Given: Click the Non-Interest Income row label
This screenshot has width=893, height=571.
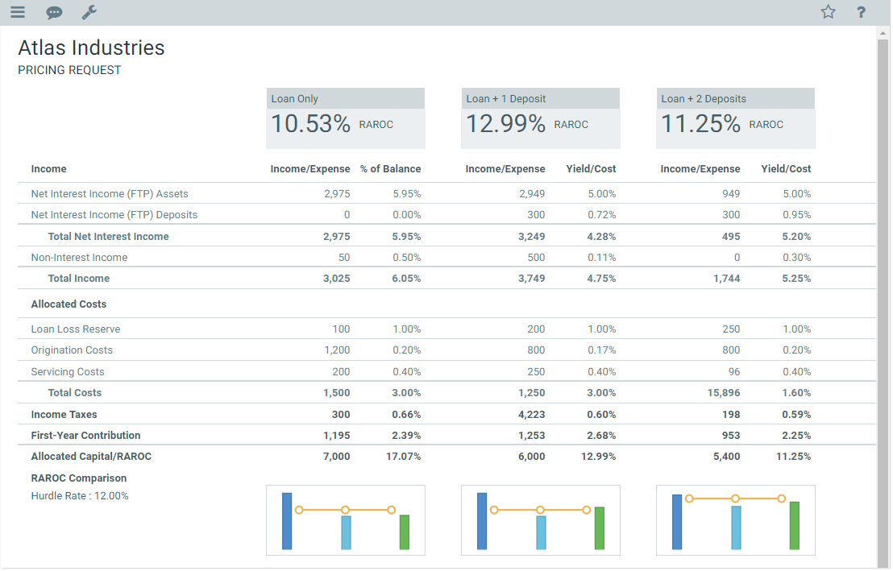Looking at the screenshot, I should point(78,257).
